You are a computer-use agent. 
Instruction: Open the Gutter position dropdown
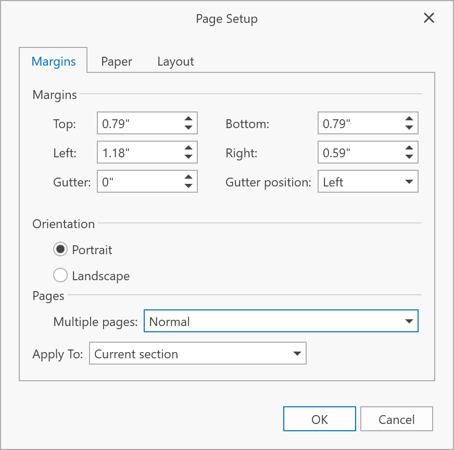[409, 182]
